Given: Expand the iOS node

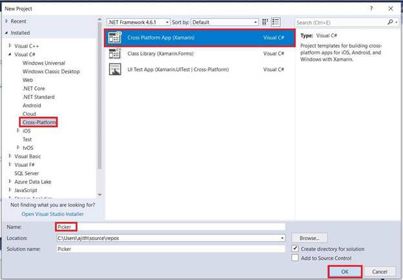Looking at the screenshot, I should click(x=18, y=131).
